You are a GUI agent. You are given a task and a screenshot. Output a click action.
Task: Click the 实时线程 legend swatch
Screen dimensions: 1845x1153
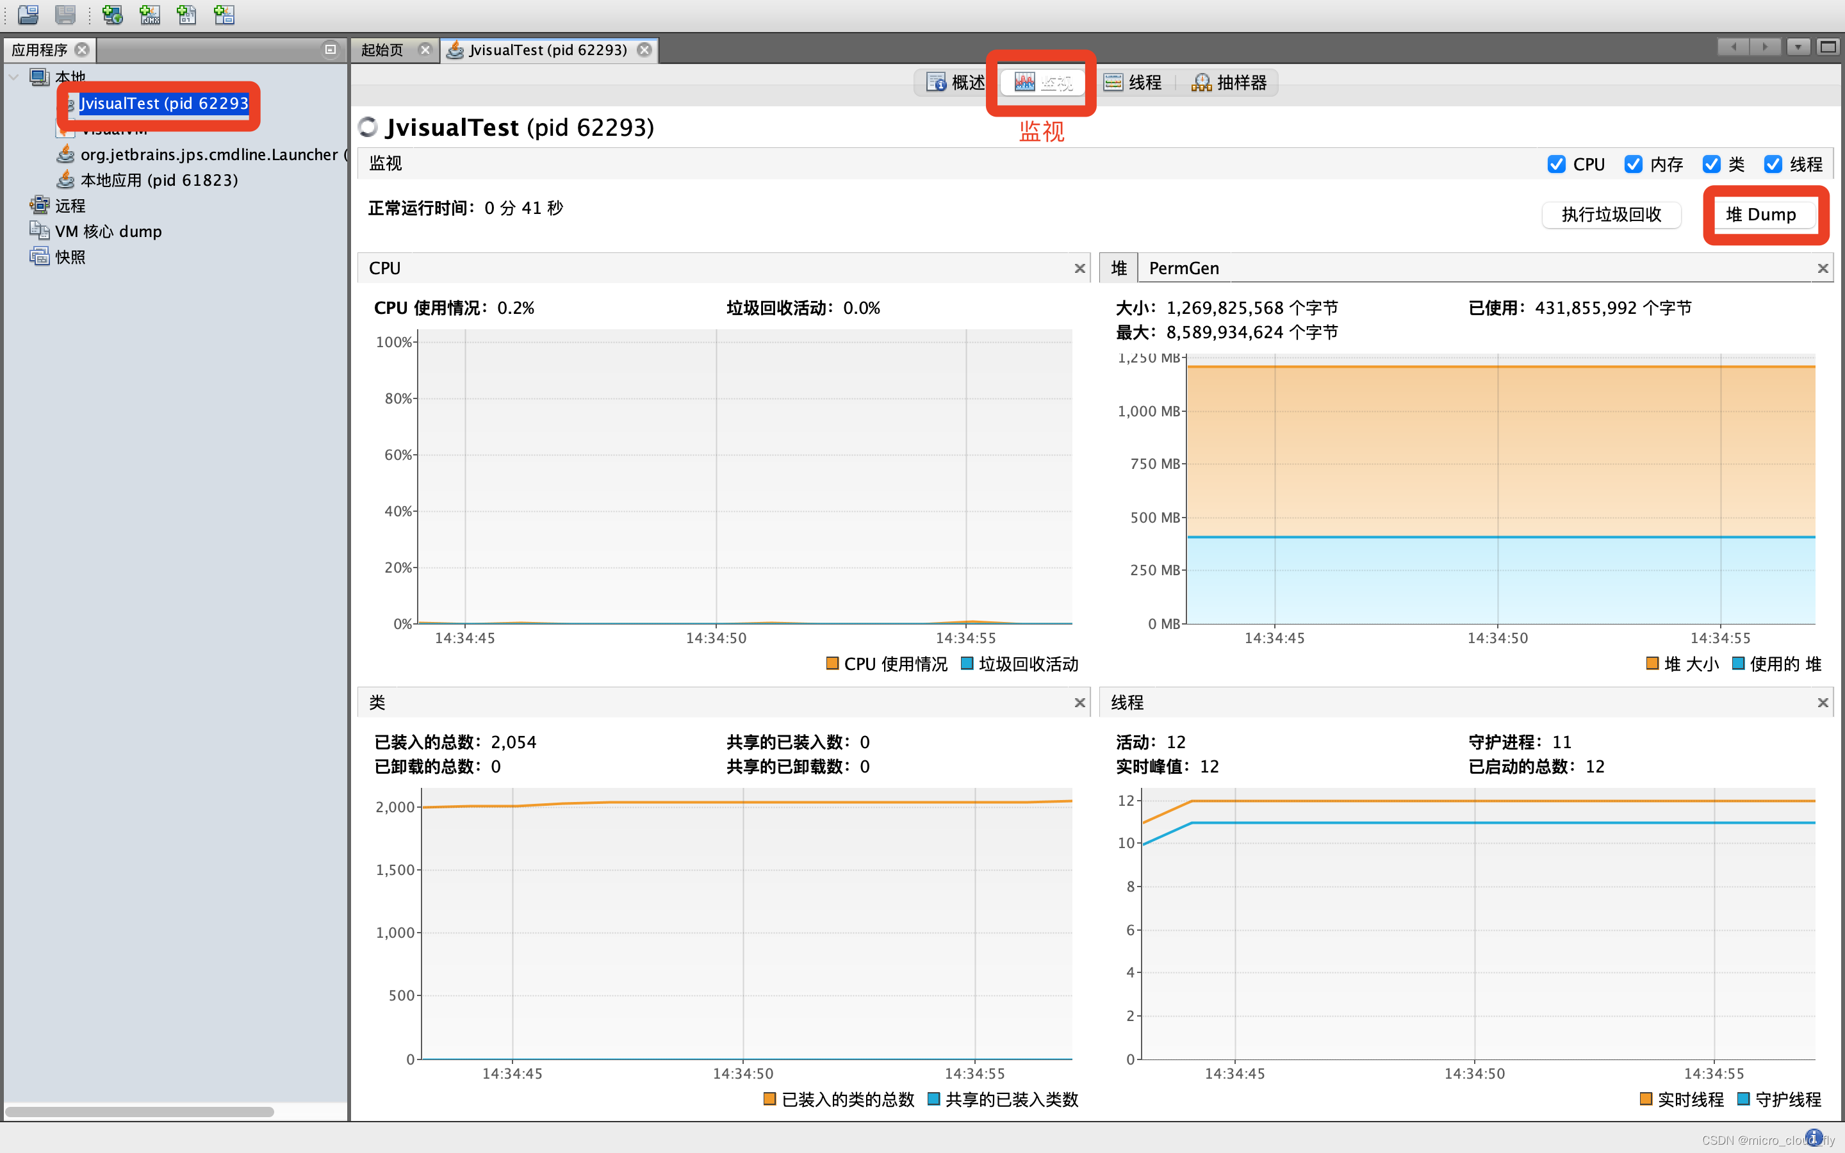(x=1646, y=1098)
